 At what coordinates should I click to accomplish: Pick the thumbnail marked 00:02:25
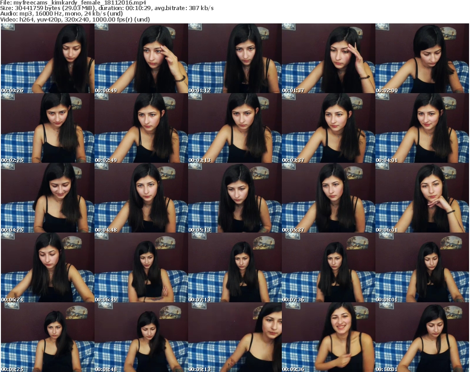(48, 128)
